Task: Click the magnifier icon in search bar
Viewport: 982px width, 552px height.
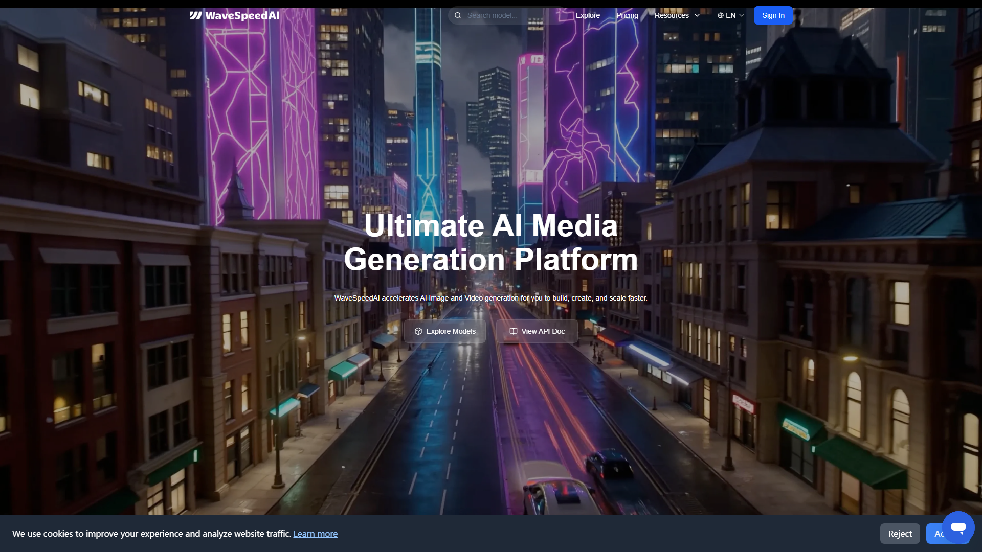Action: tap(458, 15)
